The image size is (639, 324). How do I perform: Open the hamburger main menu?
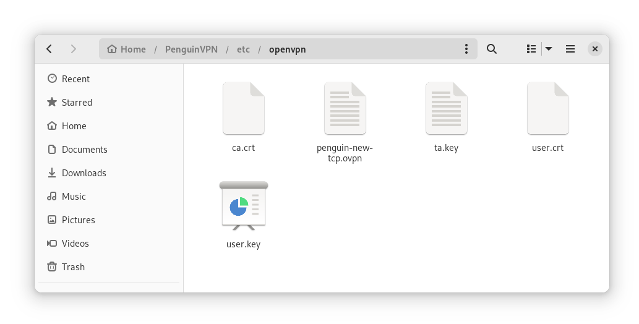570,49
